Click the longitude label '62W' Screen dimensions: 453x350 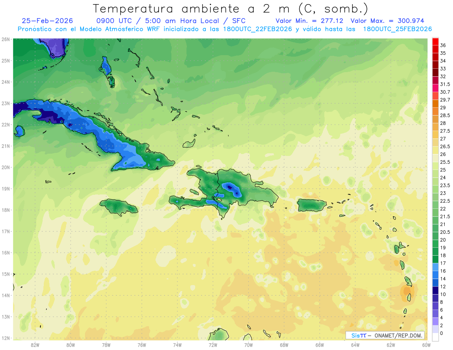pyautogui.click(x=391, y=345)
